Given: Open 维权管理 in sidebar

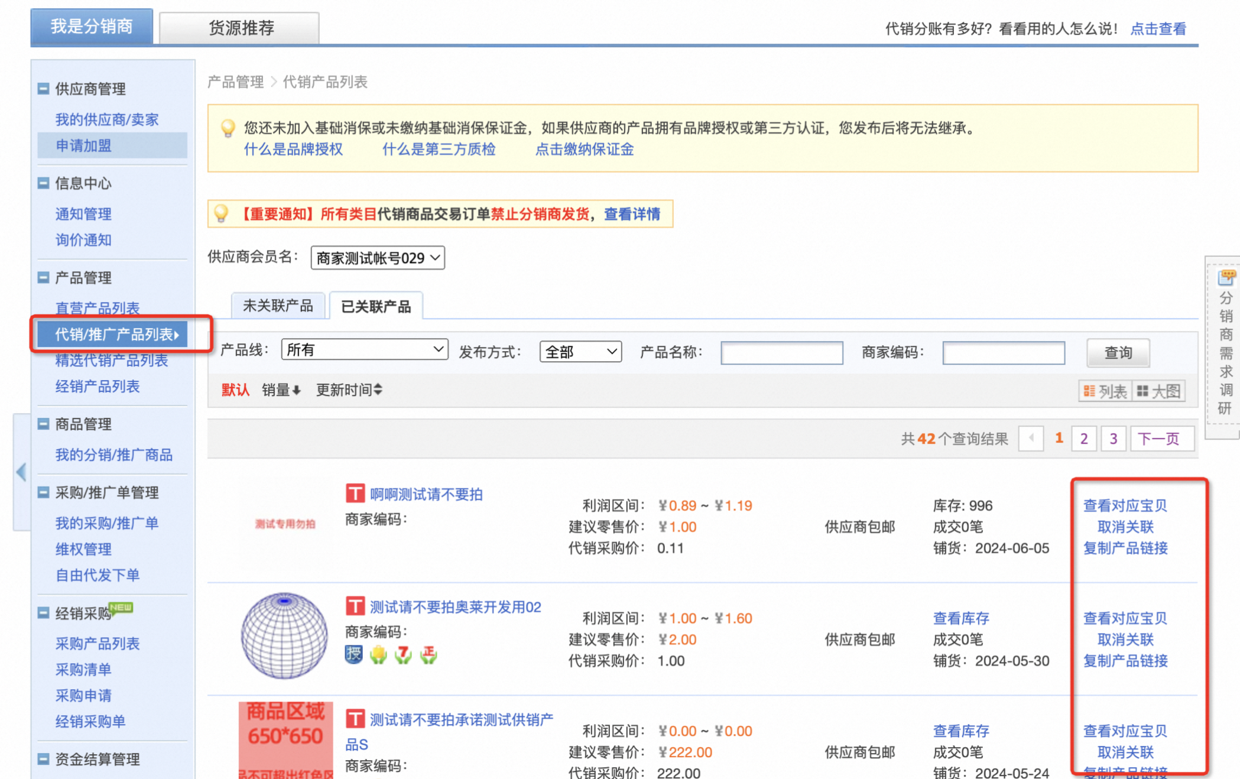Looking at the screenshot, I should pyautogui.click(x=83, y=549).
